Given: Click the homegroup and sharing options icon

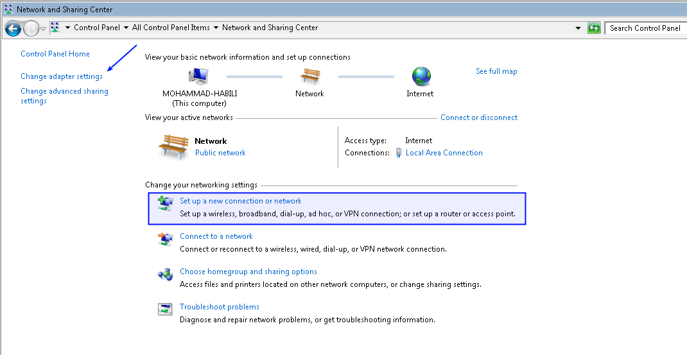Looking at the screenshot, I should tap(165, 275).
